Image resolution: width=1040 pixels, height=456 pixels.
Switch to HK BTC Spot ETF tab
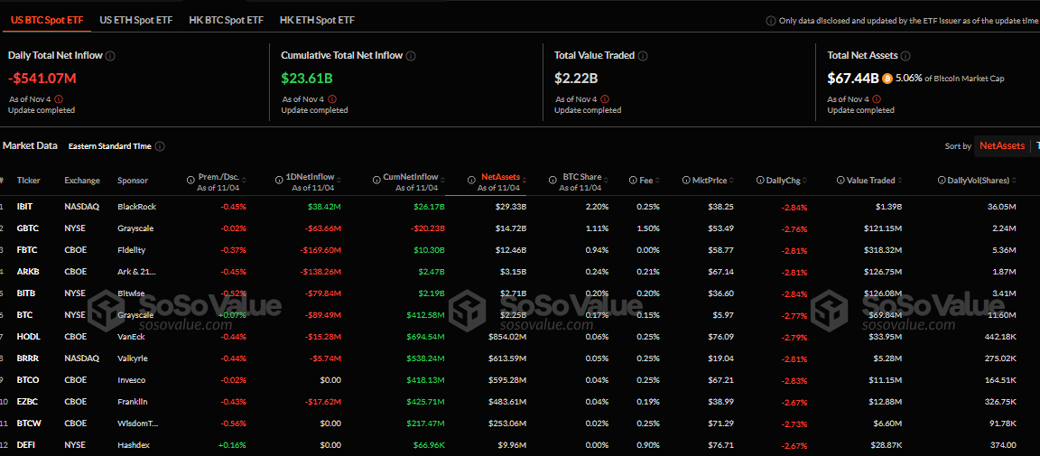tap(227, 20)
